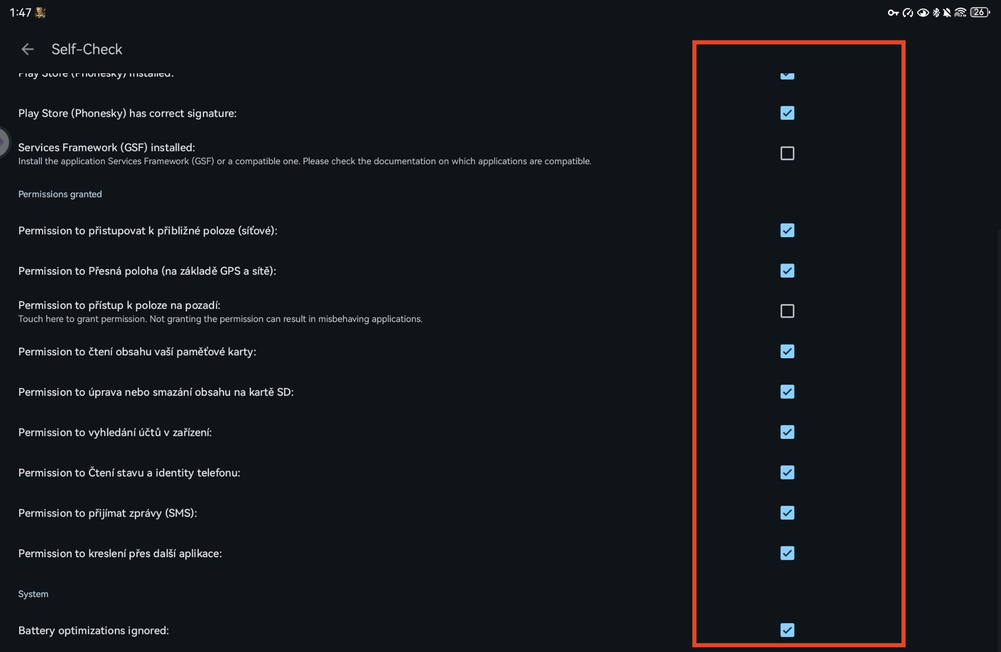Tap the back arrow icon
This screenshot has height=652, width=1001.
27,49
